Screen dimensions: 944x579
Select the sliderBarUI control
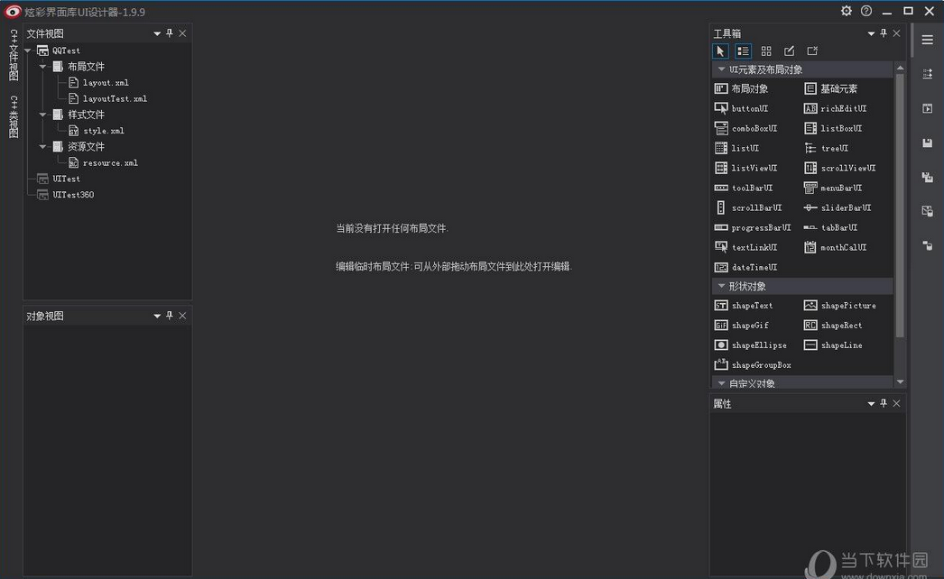click(x=838, y=208)
